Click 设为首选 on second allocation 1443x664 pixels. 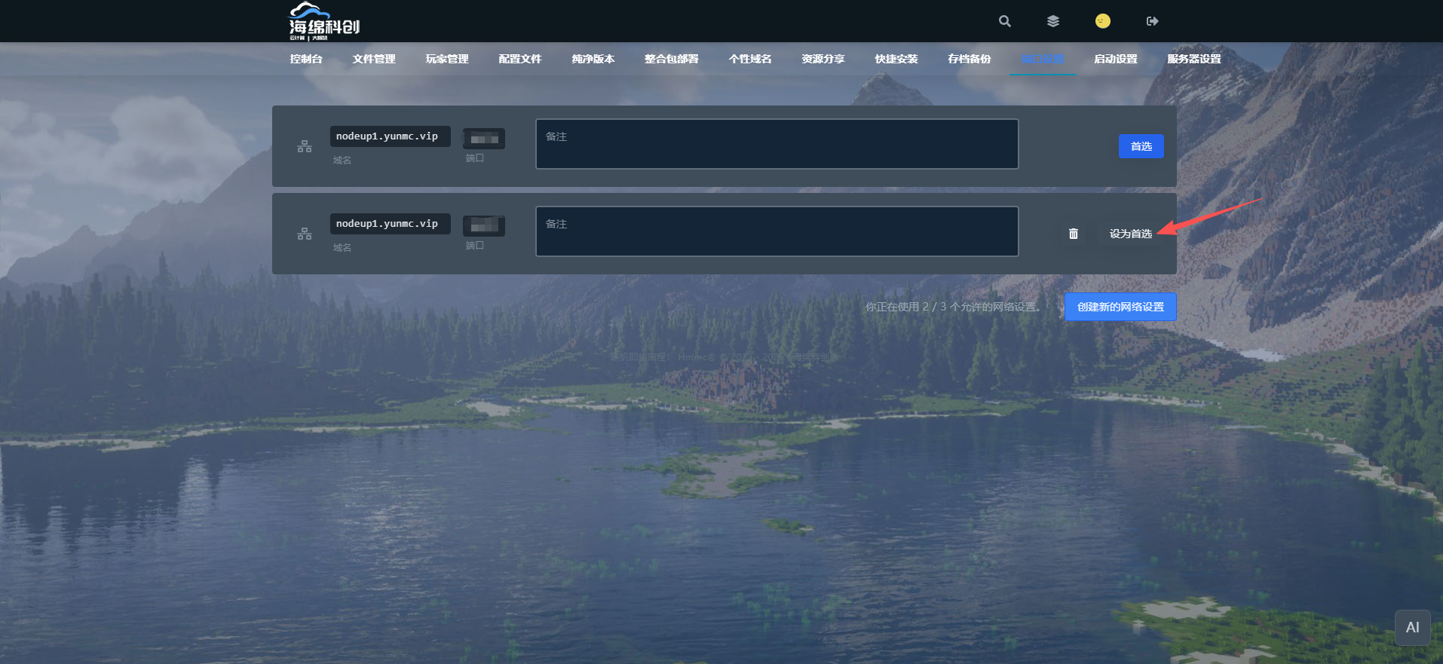pyautogui.click(x=1130, y=234)
